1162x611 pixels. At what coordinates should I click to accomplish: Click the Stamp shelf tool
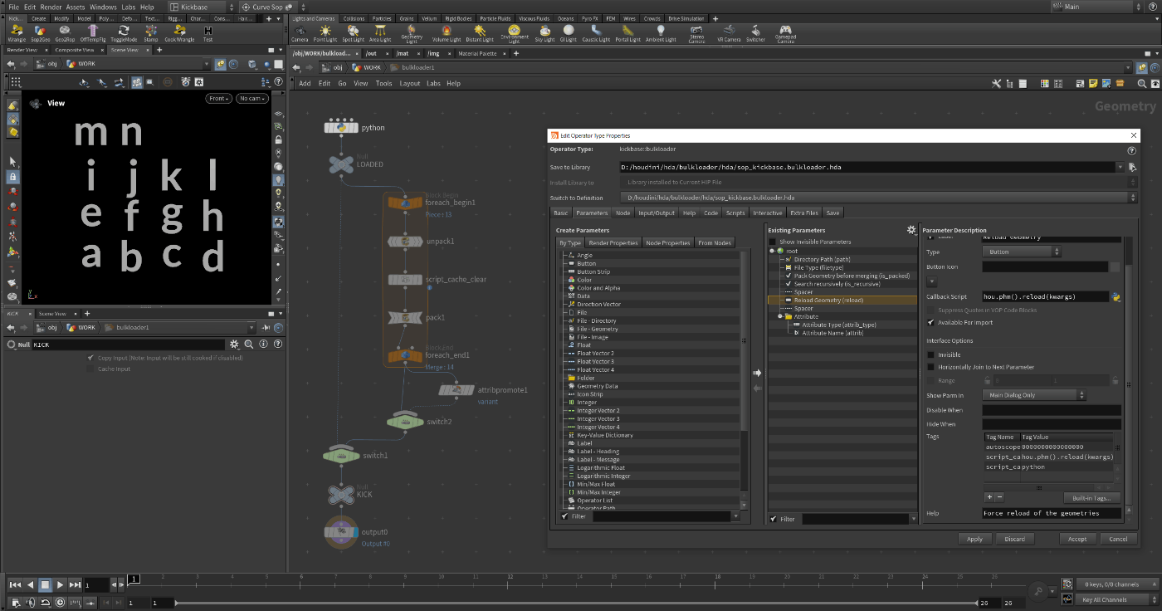[151, 33]
